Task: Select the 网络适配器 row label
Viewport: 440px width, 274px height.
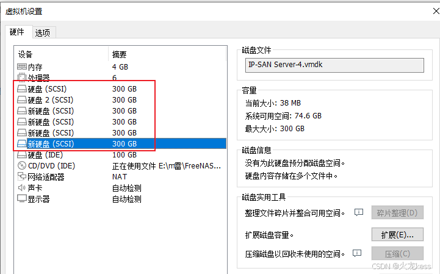Action: pos(46,177)
